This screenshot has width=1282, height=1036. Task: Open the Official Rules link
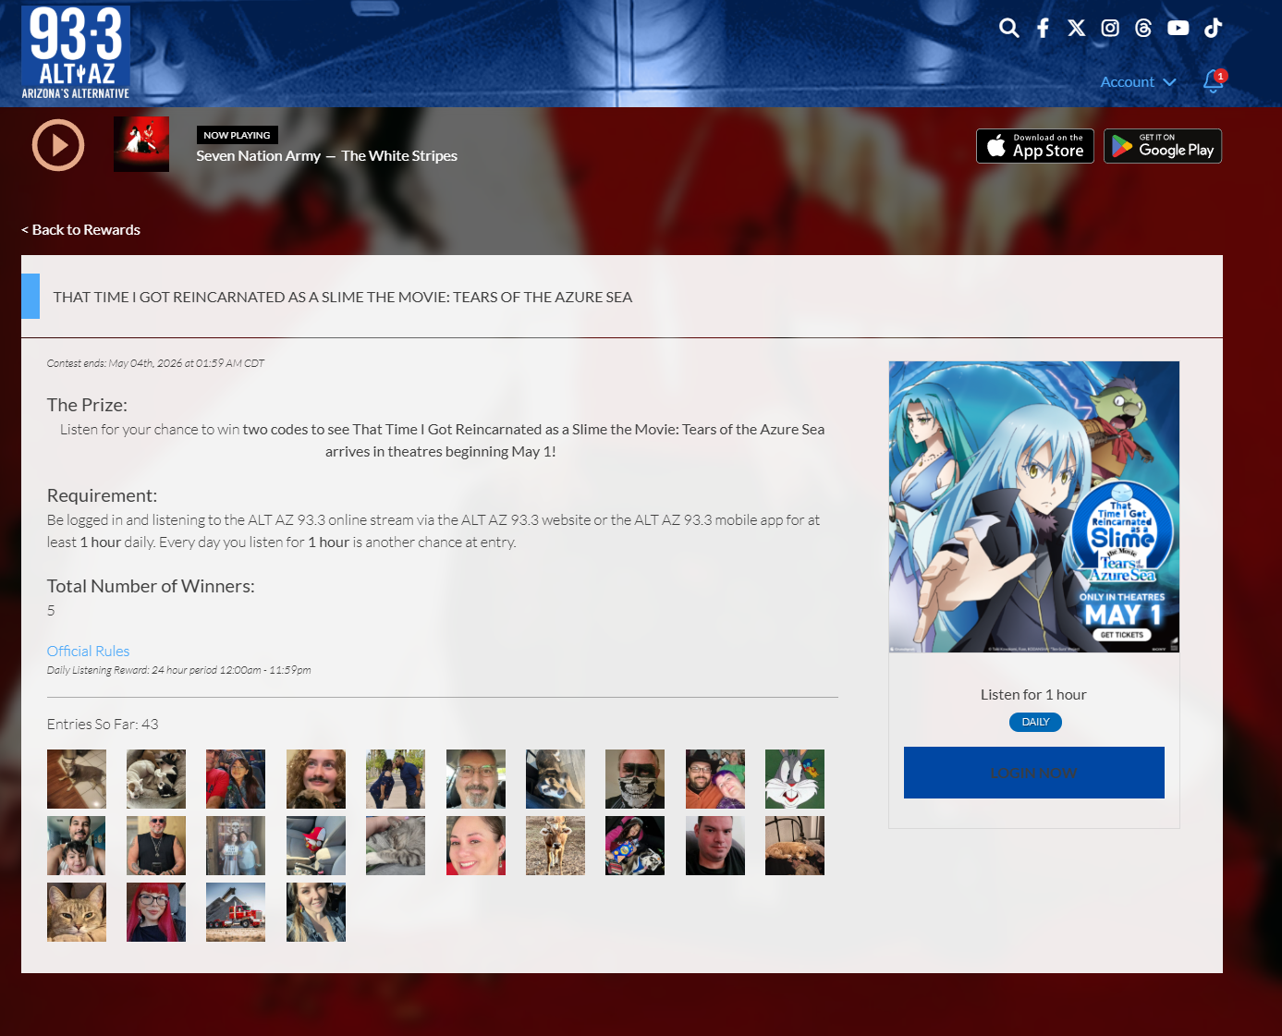[89, 652]
